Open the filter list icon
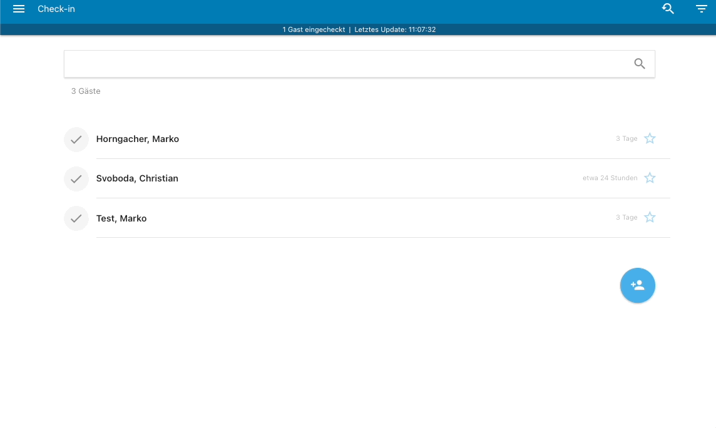 click(x=702, y=9)
